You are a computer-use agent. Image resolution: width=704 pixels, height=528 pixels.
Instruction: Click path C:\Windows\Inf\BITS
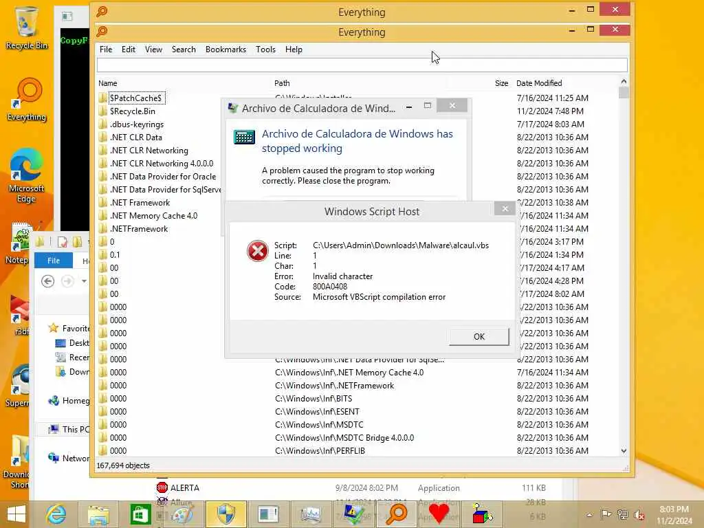(313, 398)
